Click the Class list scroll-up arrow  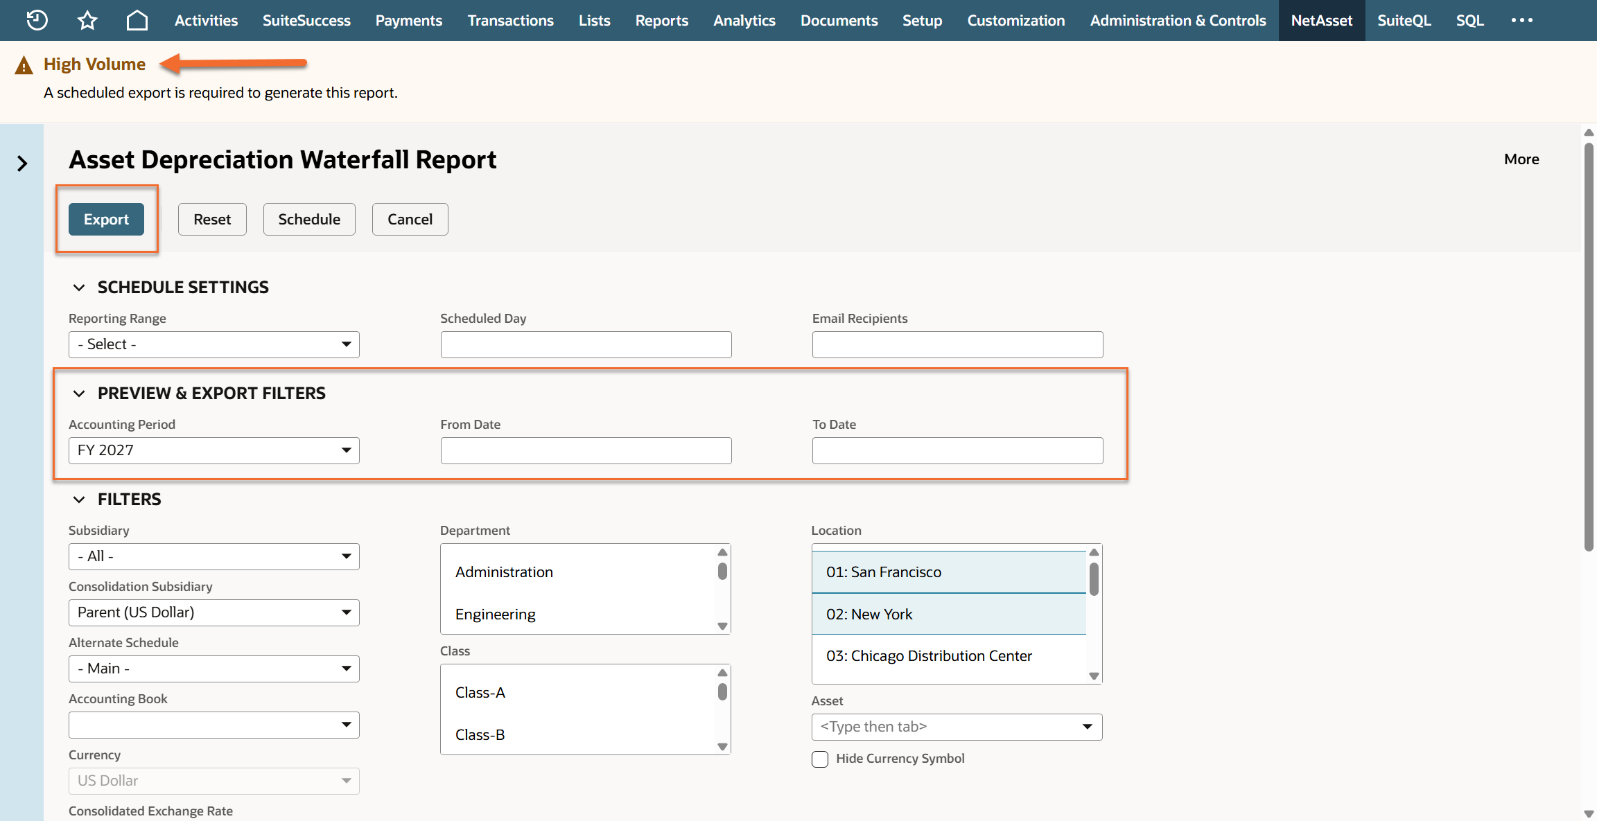click(722, 673)
